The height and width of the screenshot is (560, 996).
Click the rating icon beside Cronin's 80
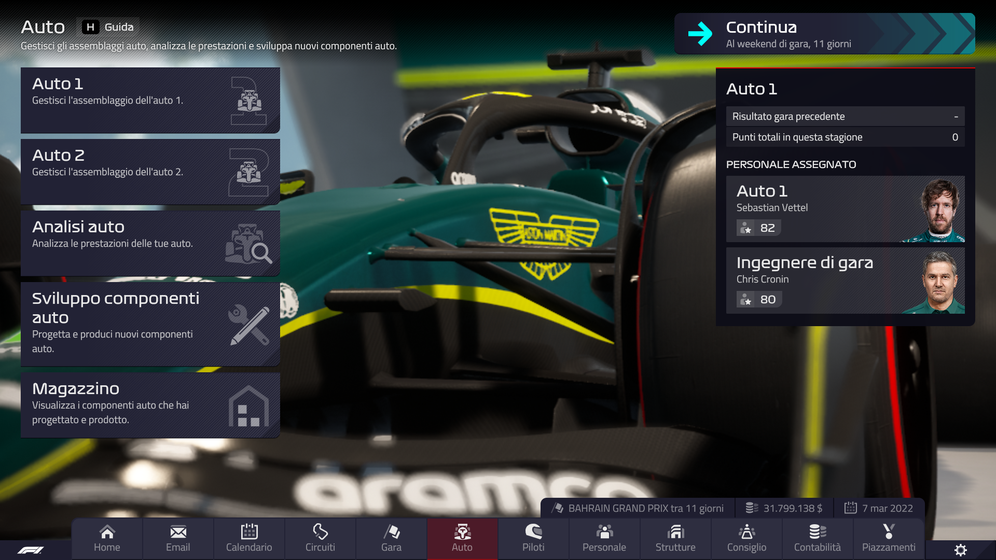[x=746, y=299]
